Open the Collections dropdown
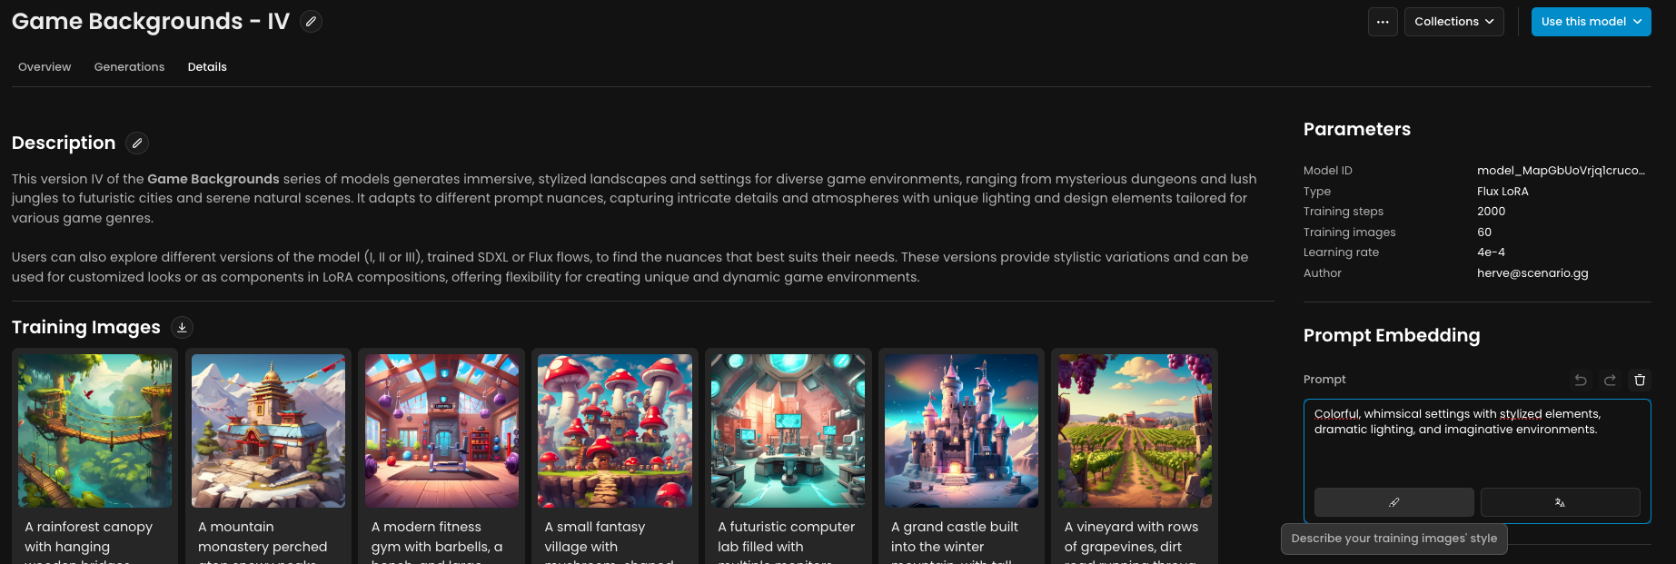The image size is (1676, 564). pos(1453,22)
